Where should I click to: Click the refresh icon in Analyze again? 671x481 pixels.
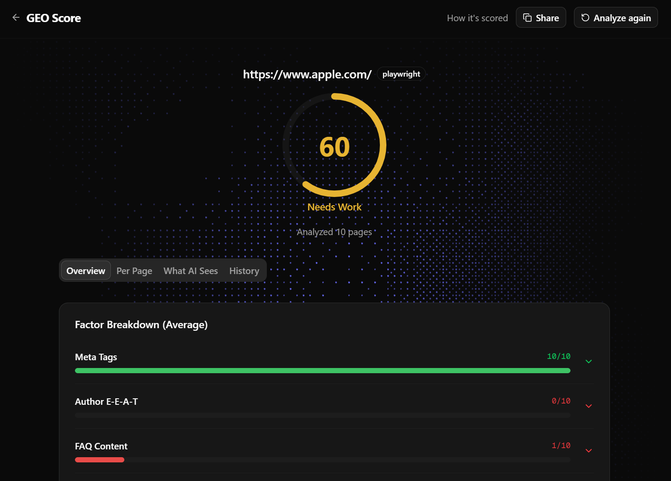585,18
